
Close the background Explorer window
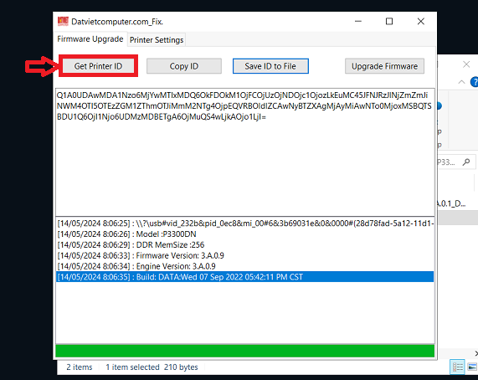coord(466,64)
